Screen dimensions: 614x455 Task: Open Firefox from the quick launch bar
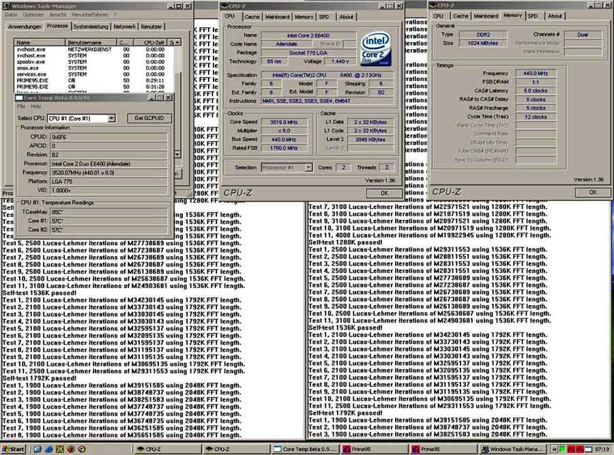tap(71, 449)
